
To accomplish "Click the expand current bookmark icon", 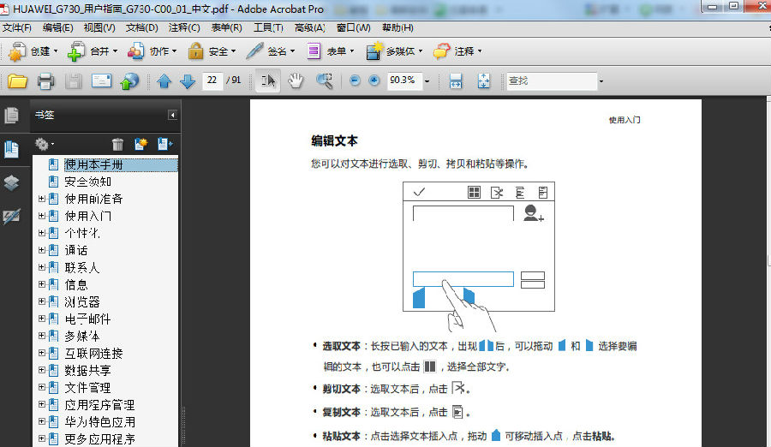I will [x=164, y=144].
